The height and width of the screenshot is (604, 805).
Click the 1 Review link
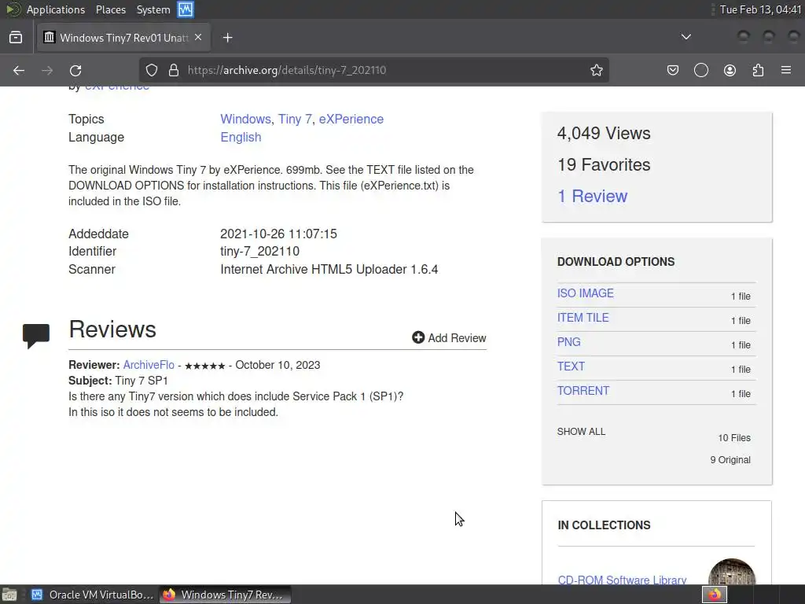[593, 196]
